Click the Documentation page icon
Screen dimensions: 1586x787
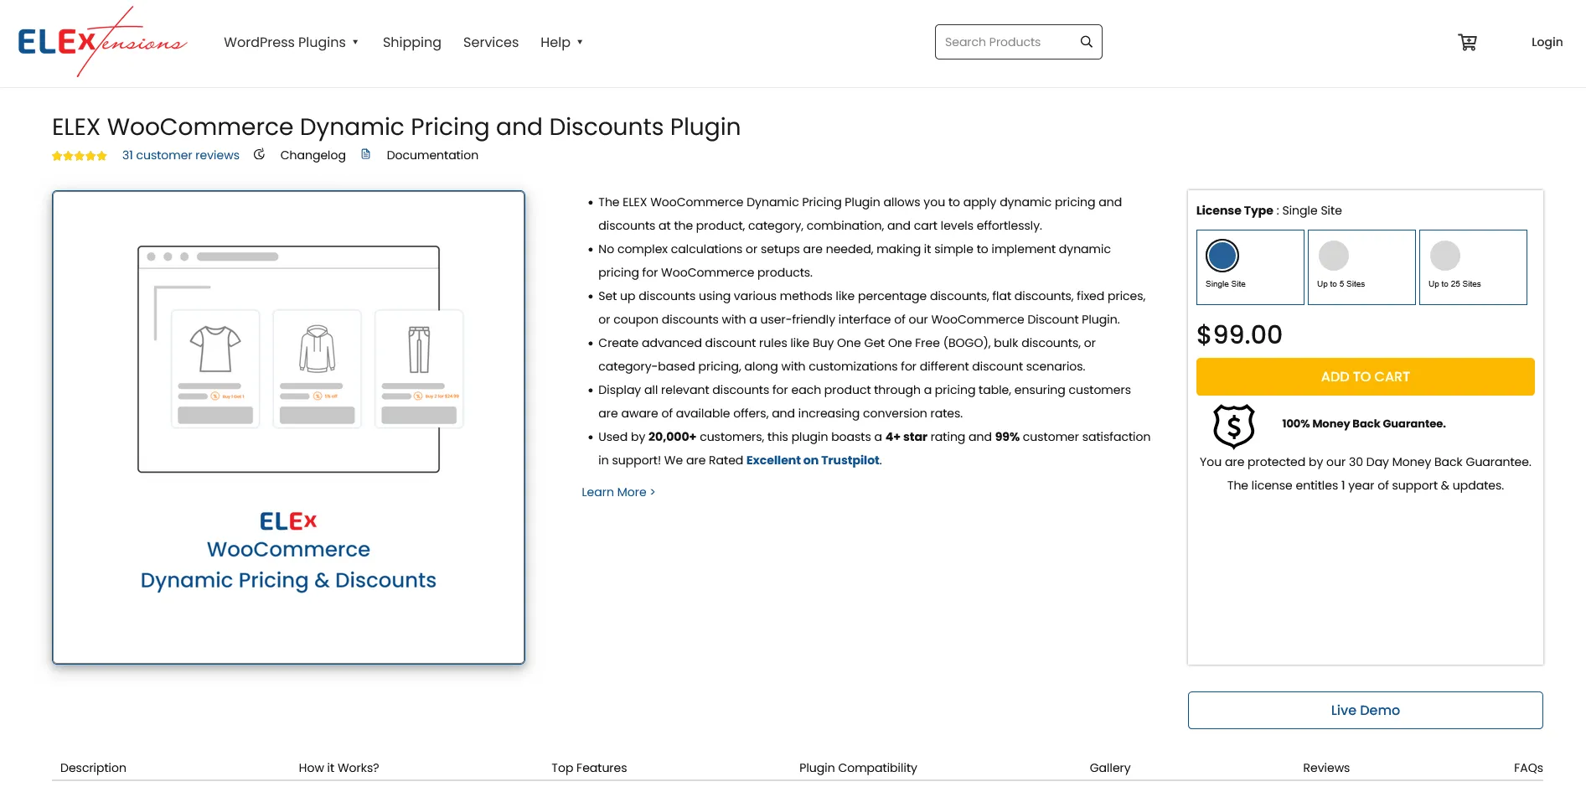(366, 154)
